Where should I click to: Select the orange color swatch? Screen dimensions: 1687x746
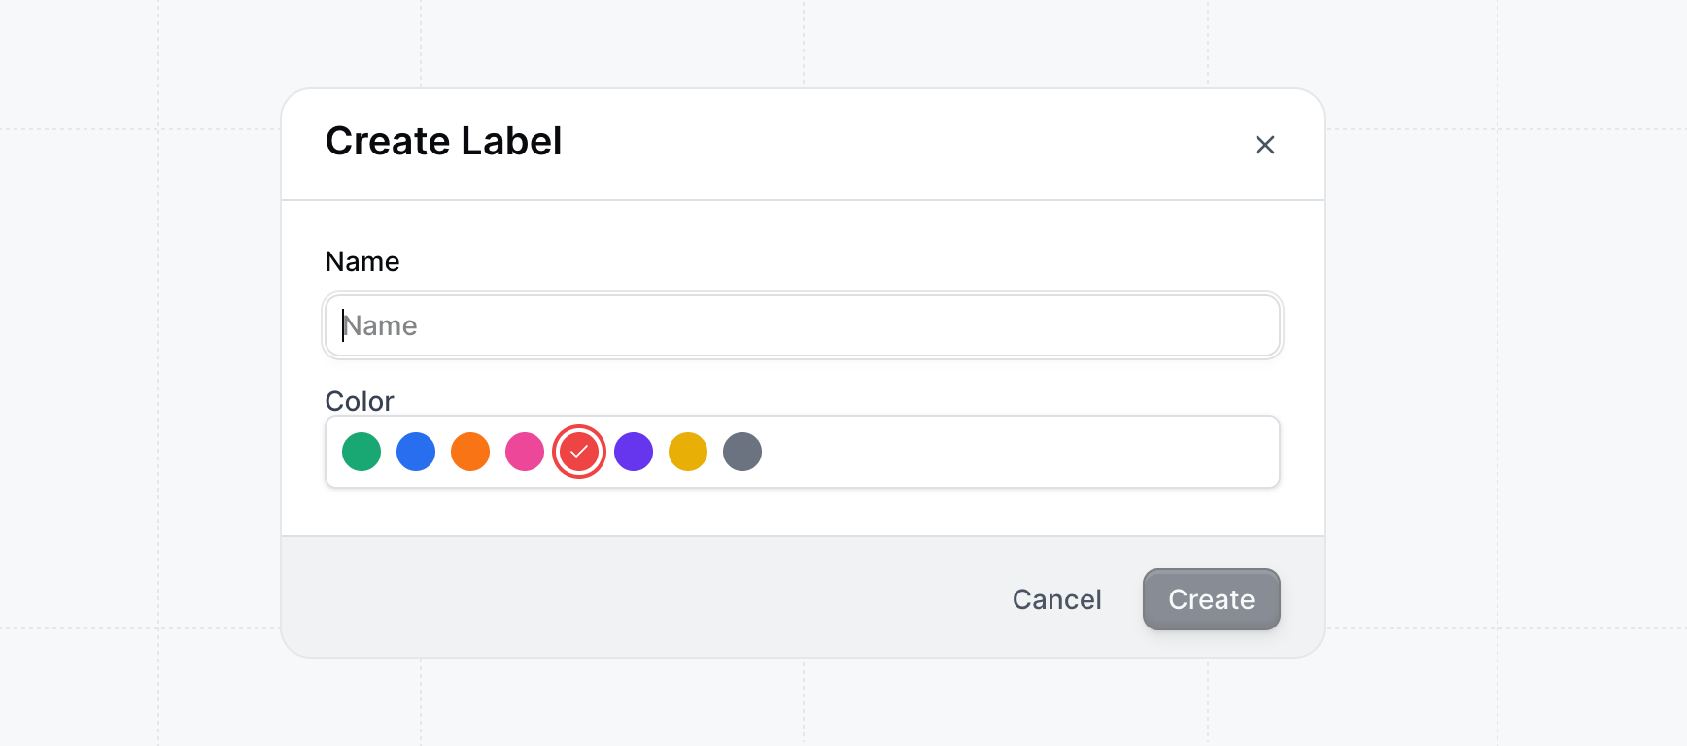[469, 451]
